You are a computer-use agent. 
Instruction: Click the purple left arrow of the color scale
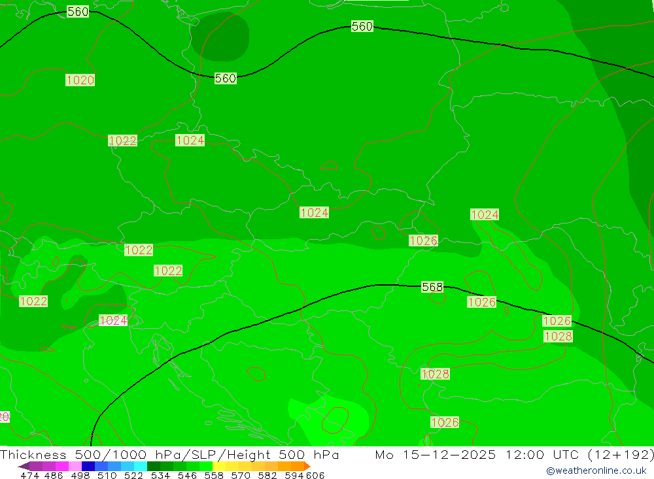pos(24,466)
